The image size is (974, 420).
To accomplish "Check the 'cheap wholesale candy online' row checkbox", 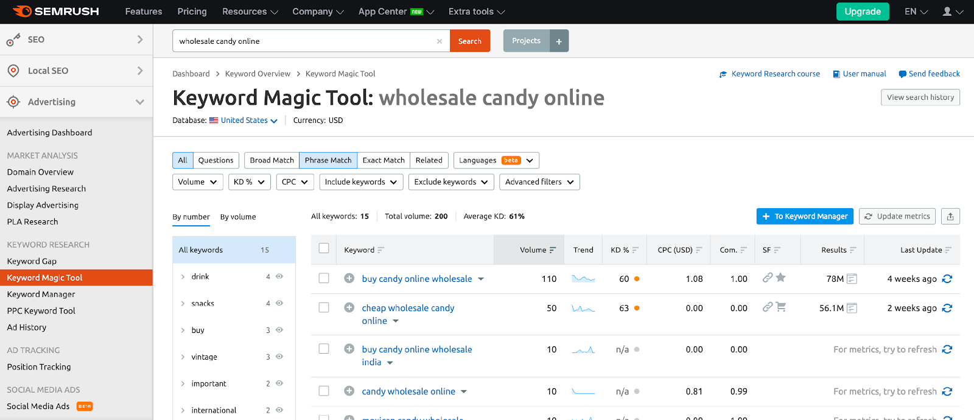I will coord(324,307).
